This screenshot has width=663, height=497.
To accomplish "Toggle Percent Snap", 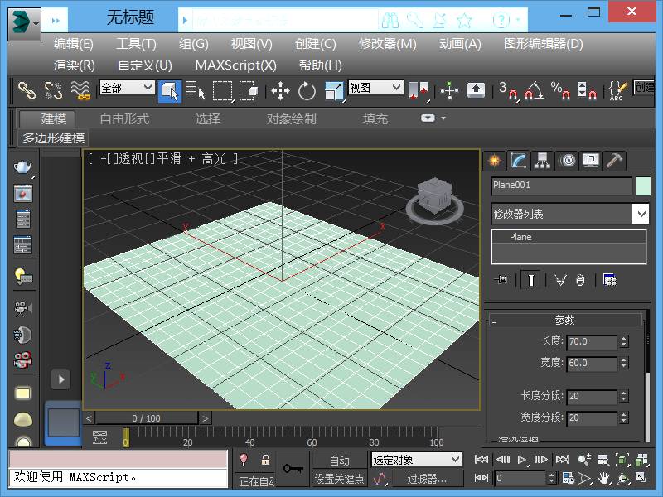I will 560,90.
